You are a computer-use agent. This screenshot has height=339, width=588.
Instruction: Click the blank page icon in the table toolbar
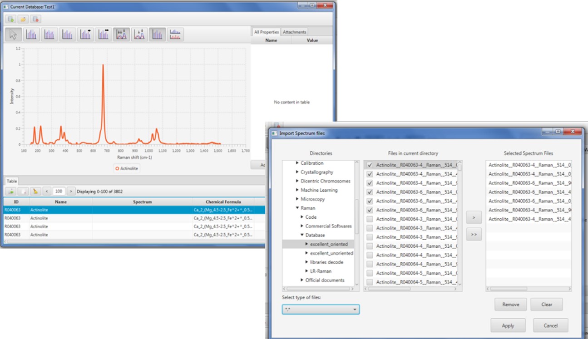pyautogui.click(x=23, y=192)
